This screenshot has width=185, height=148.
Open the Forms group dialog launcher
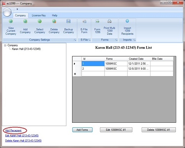tap(116, 40)
